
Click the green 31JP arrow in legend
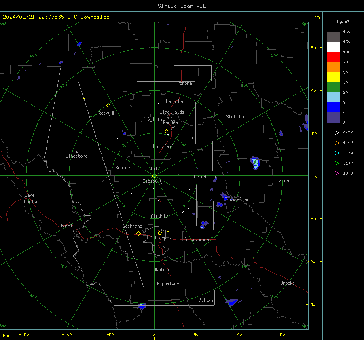333,163
